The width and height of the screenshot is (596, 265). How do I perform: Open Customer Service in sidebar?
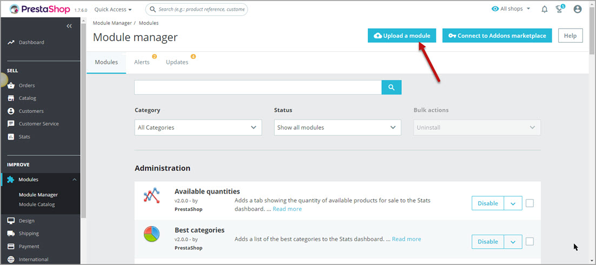[x=40, y=123]
